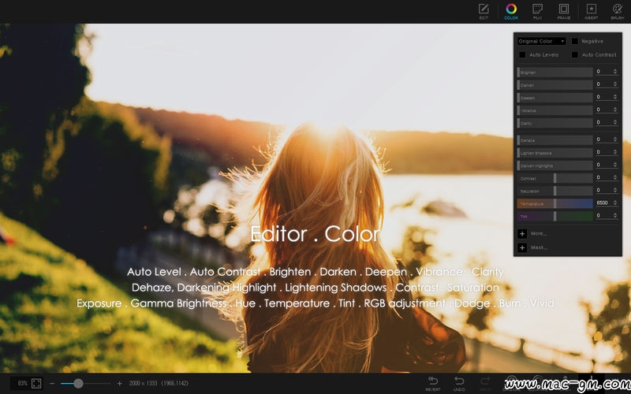Click the Vibrance value stepper arrows
Image resolution: width=631 pixels, height=394 pixels.
click(x=615, y=110)
